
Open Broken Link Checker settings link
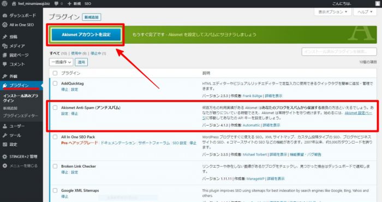coord(74,173)
